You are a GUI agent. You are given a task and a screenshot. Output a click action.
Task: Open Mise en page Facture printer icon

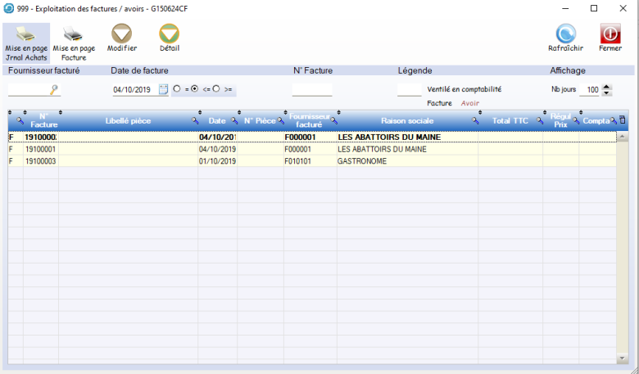tap(74, 43)
